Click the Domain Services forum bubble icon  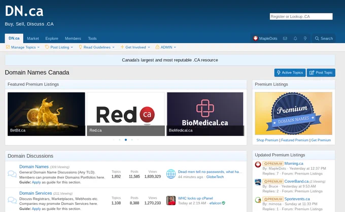12,200
